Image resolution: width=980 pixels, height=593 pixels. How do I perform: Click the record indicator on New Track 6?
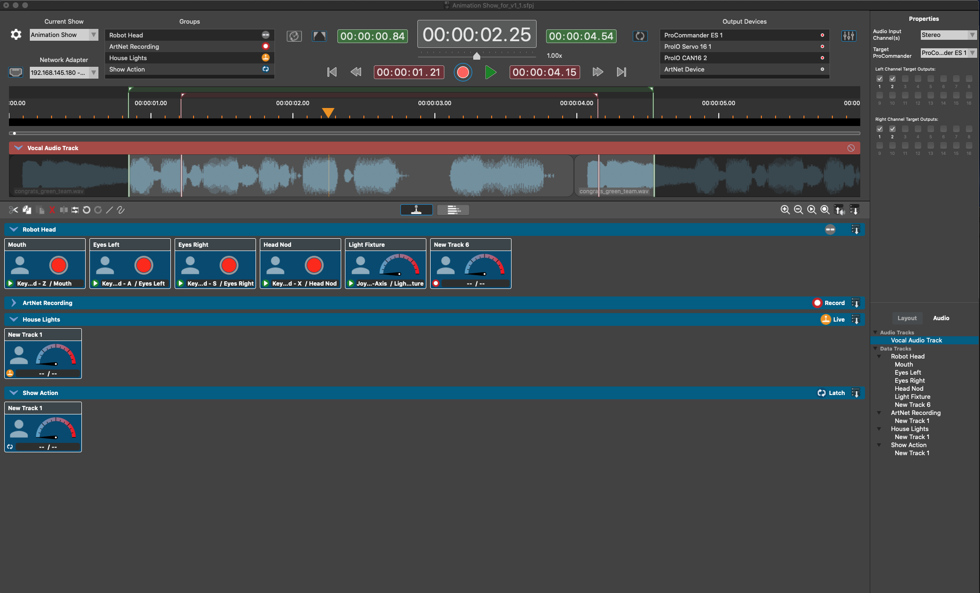pyautogui.click(x=436, y=284)
